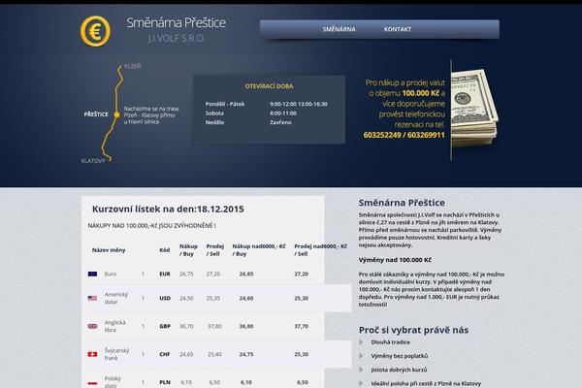Click the EUR currency code
The image size is (582, 388).
coord(165,274)
